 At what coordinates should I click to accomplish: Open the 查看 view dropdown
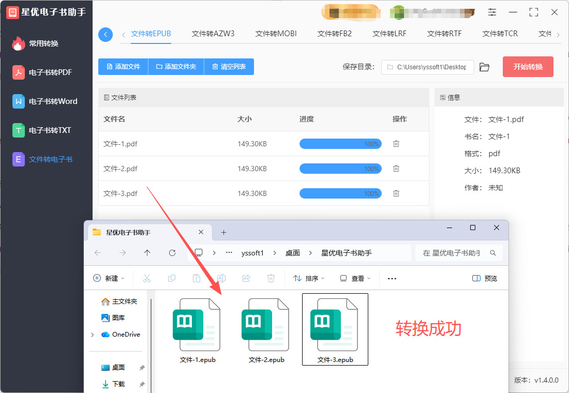click(355, 278)
